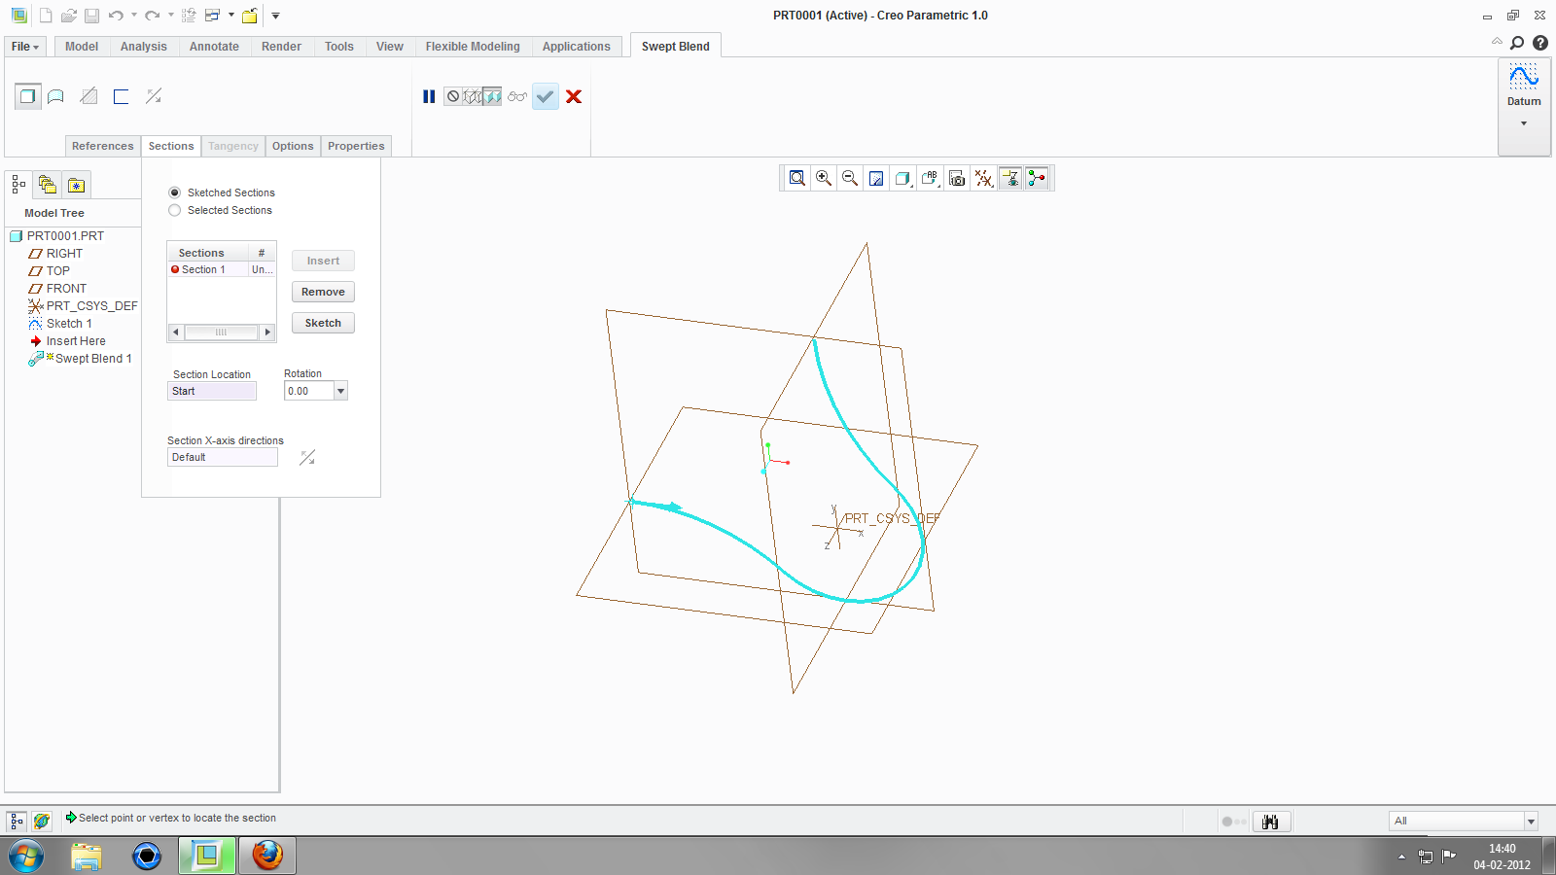Cancel the feature with red X
1556x875 pixels.
(x=574, y=96)
